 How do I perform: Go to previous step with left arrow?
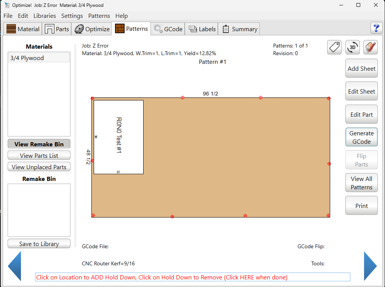click(14, 266)
